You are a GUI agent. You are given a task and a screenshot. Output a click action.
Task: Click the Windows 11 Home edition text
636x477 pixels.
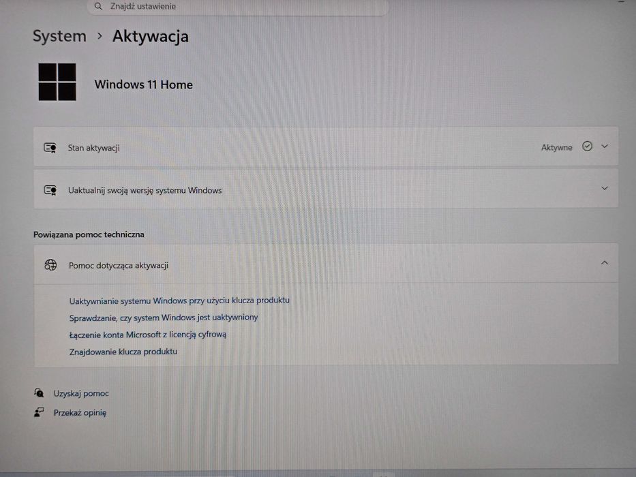(x=144, y=84)
